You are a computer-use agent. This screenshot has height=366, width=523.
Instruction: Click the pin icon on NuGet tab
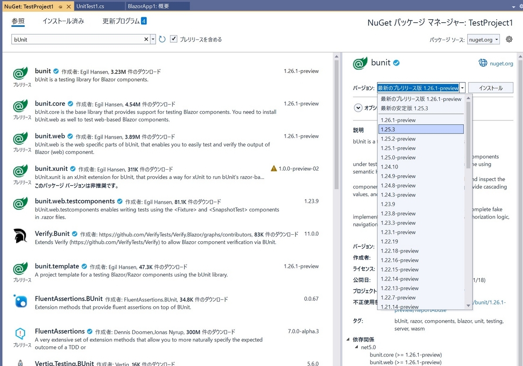tap(61, 7)
